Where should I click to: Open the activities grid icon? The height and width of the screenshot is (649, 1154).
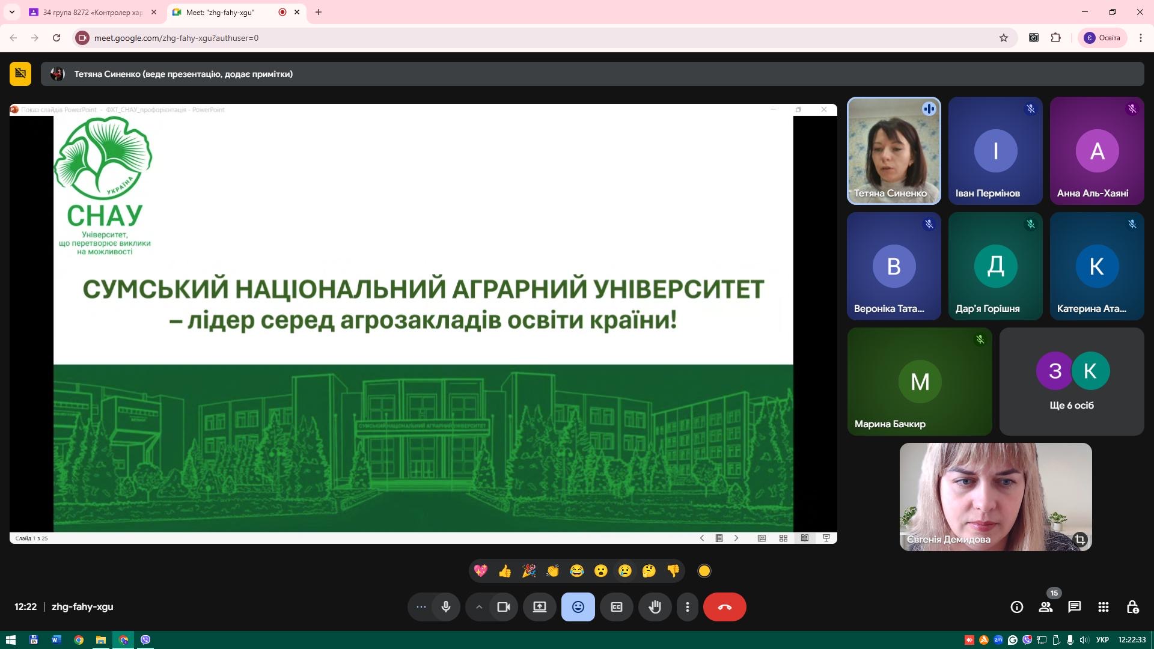point(1103,607)
